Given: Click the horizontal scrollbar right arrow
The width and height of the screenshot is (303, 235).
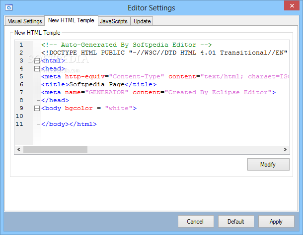Looking at the screenshot, I should 286,149.
